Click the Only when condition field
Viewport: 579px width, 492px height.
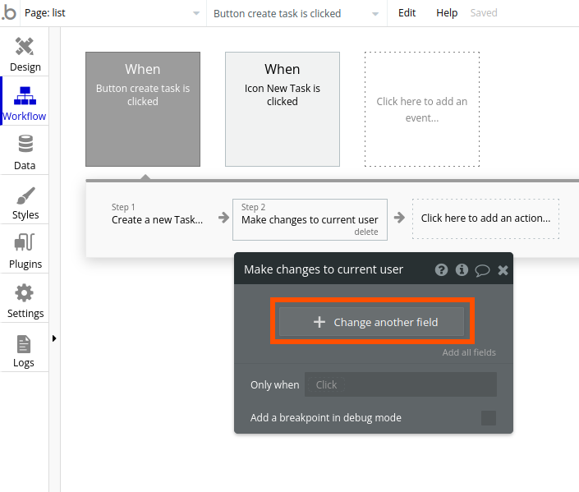pyautogui.click(x=401, y=384)
